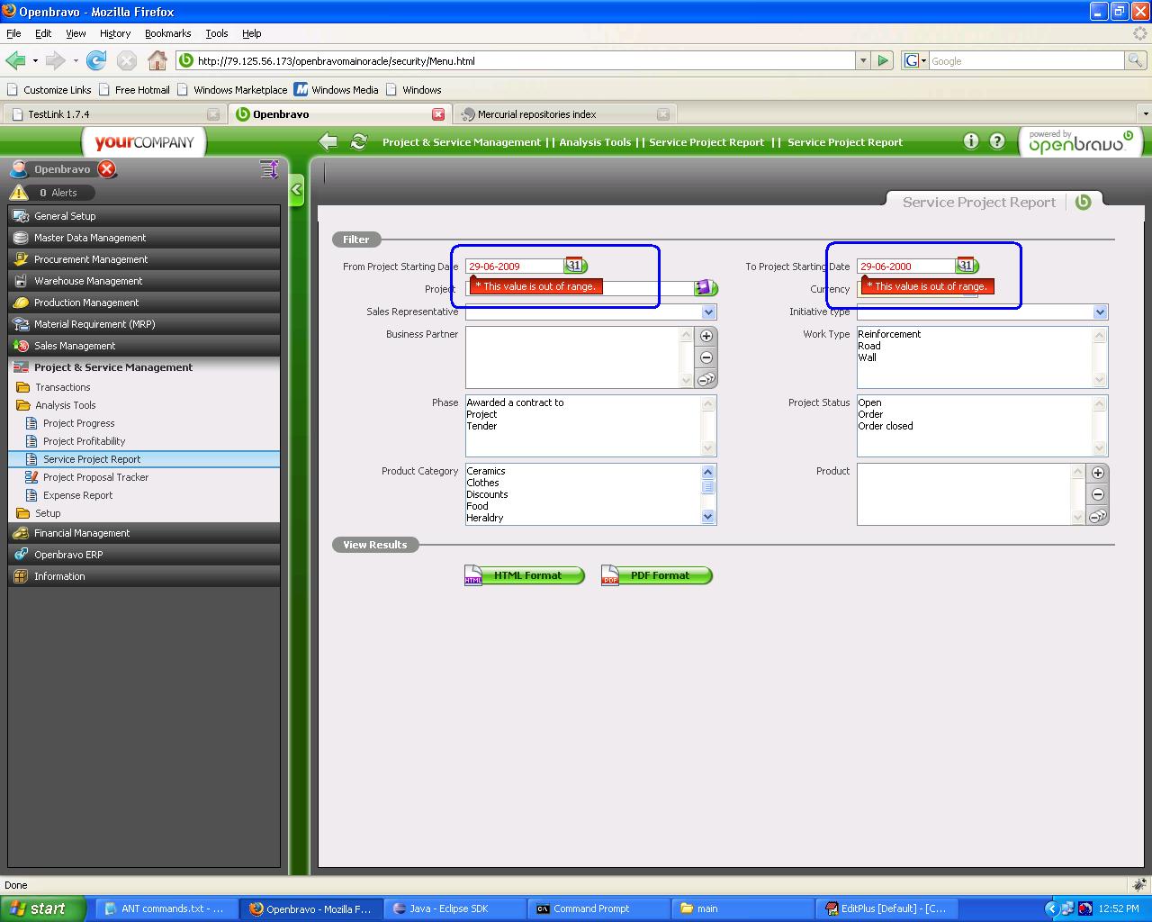Click the Openbravo refresh icon in header

(358, 142)
